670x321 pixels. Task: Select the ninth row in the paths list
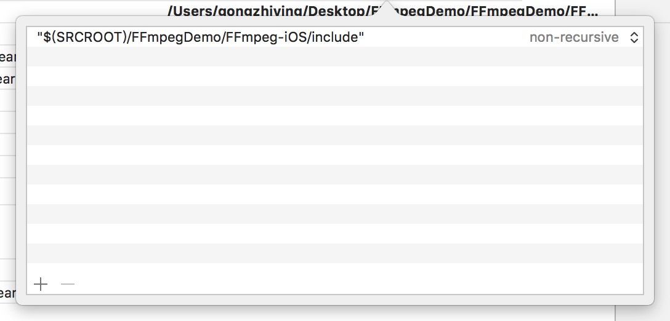[x=335, y=194]
